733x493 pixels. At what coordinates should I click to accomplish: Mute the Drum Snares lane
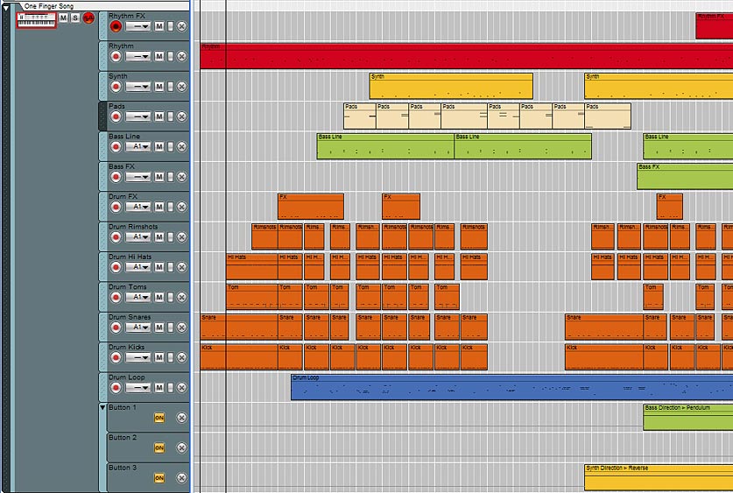(x=159, y=327)
